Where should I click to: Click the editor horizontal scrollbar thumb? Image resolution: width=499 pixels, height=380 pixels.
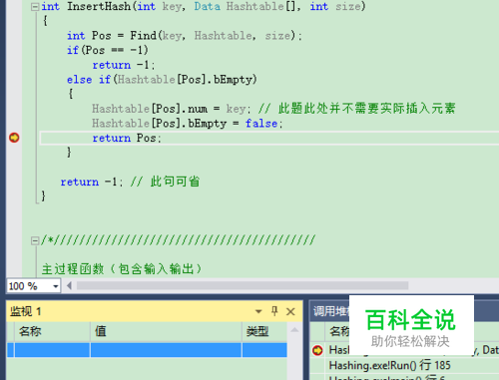(243, 285)
